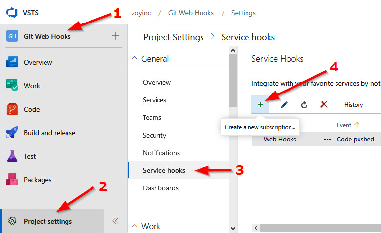
Task: Click the Project settings gear icon
Action: tap(12, 221)
